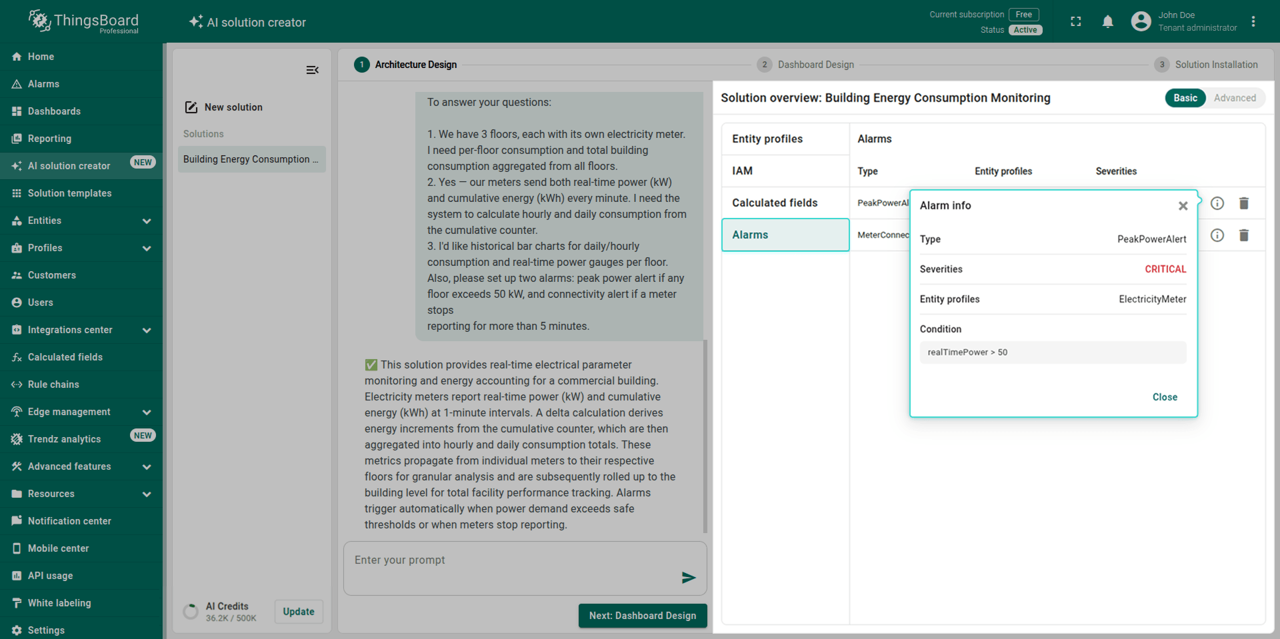Screen dimensions: 1280x639
Task: Open the user menu three-dot icon
Action: click(1253, 22)
